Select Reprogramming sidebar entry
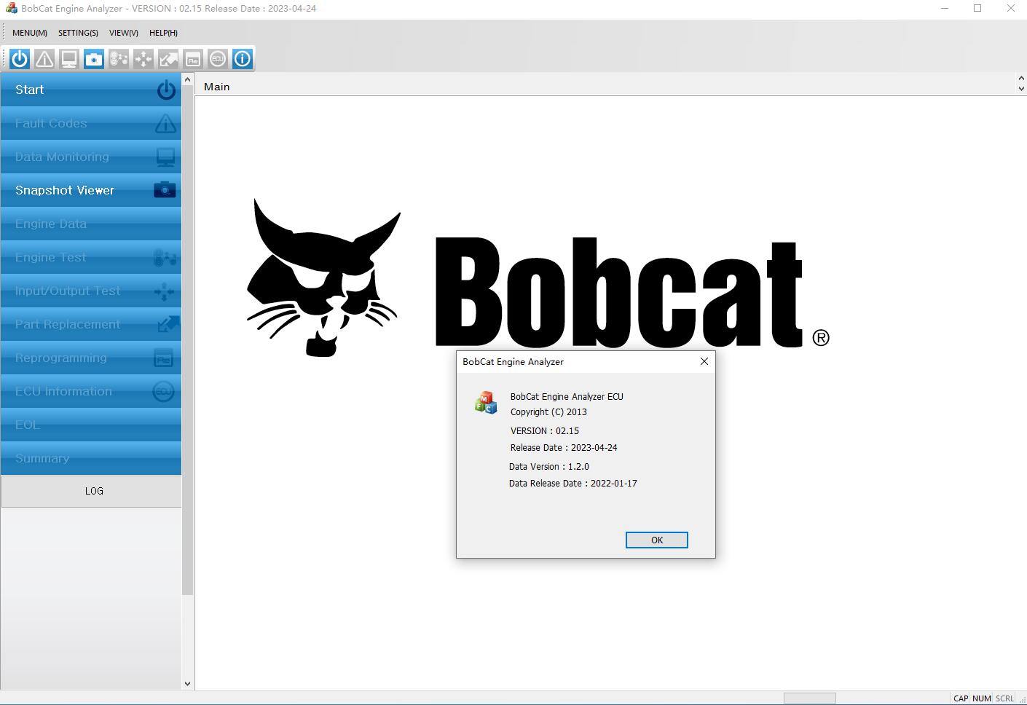The width and height of the screenshot is (1027, 705). tap(91, 358)
